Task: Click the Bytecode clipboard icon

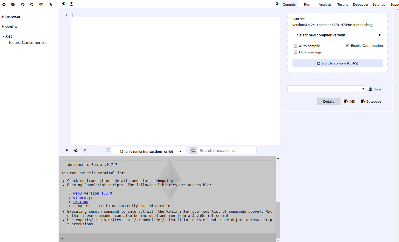Action: pyautogui.click(x=363, y=101)
